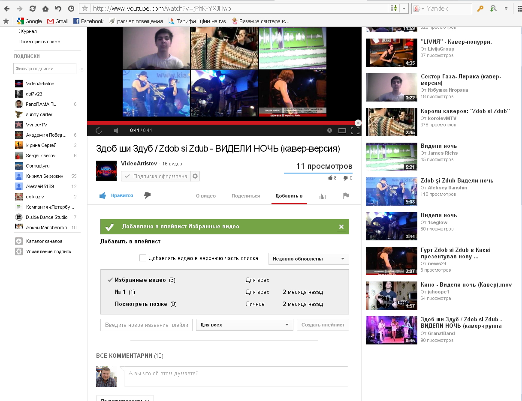Click the video progress bar scrubber
This screenshot has width=522, height=401.
click(358, 123)
